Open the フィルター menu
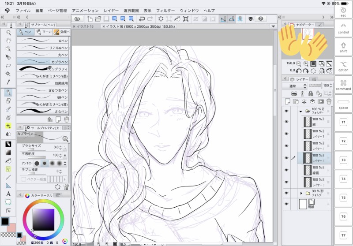The height and width of the screenshot is (246, 353). click(x=165, y=11)
